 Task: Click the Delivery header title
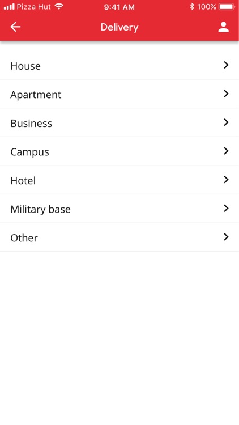point(119,27)
